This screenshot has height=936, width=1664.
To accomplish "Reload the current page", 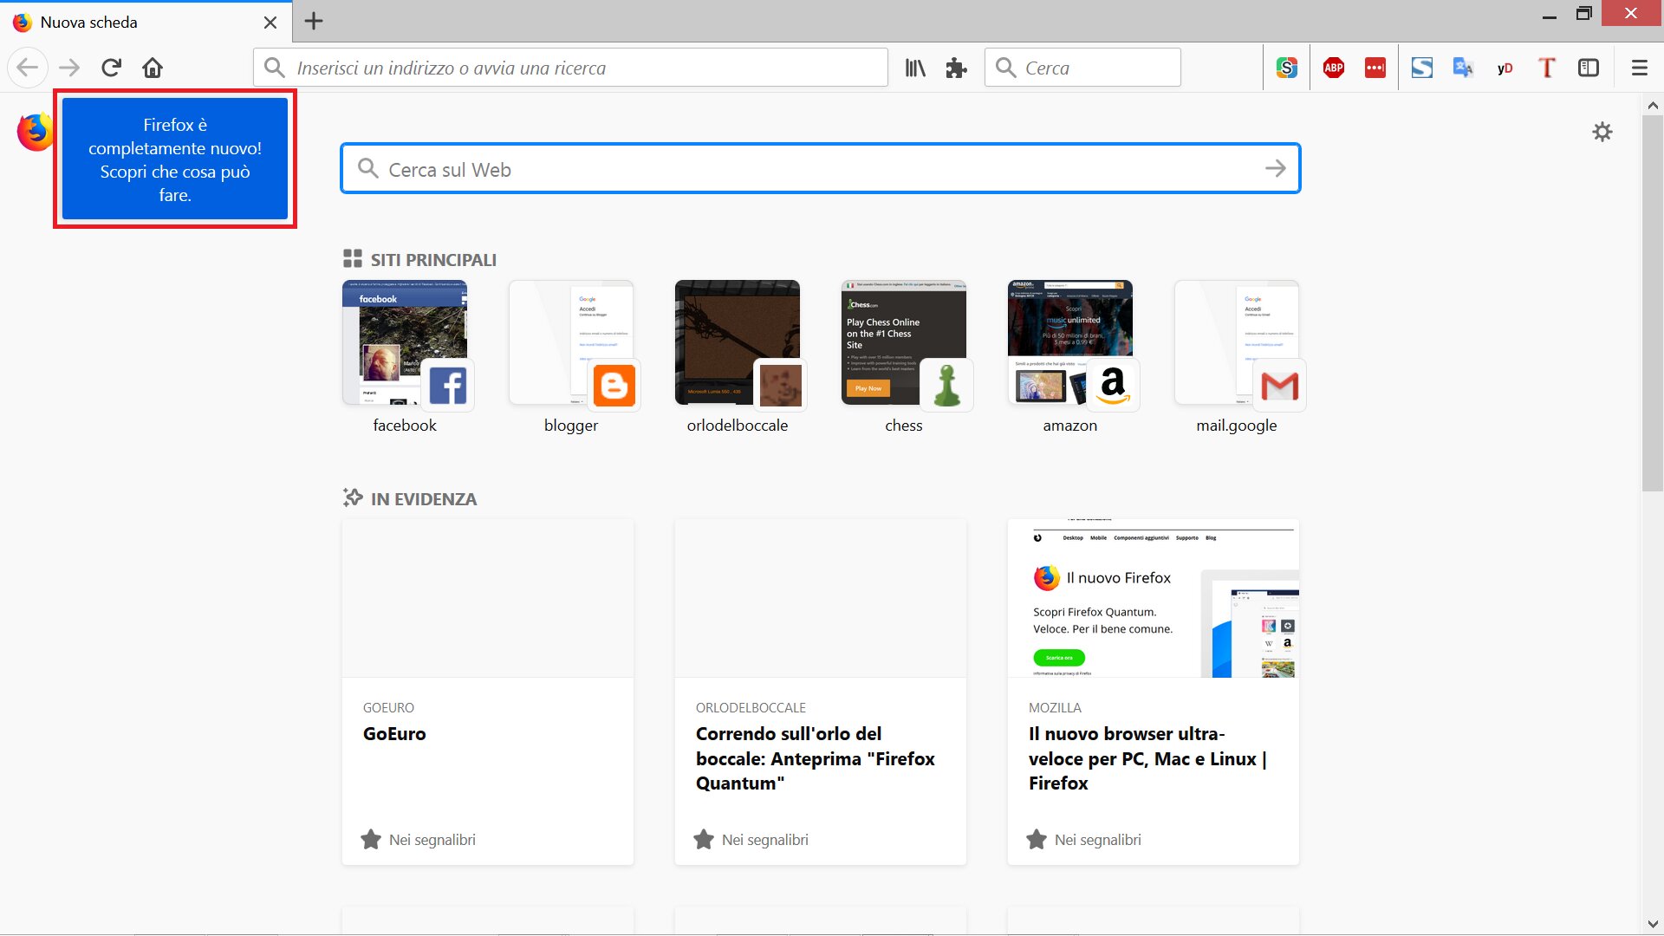I will pos(111,68).
